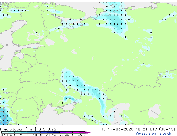Click the "15" legend scale label
The height and width of the screenshot is (136, 177).
click(x=41, y=135)
